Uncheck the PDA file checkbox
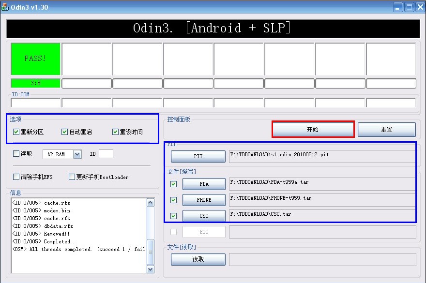This screenshot has width=426, height=283. [173, 184]
